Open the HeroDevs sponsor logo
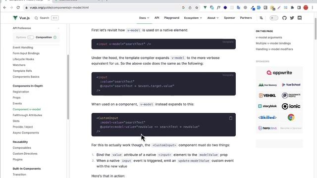This screenshot has width=317, height=178. [267, 128]
